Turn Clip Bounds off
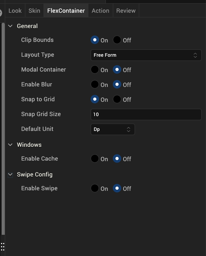Screen dimensions: 206x256 pos(117,40)
